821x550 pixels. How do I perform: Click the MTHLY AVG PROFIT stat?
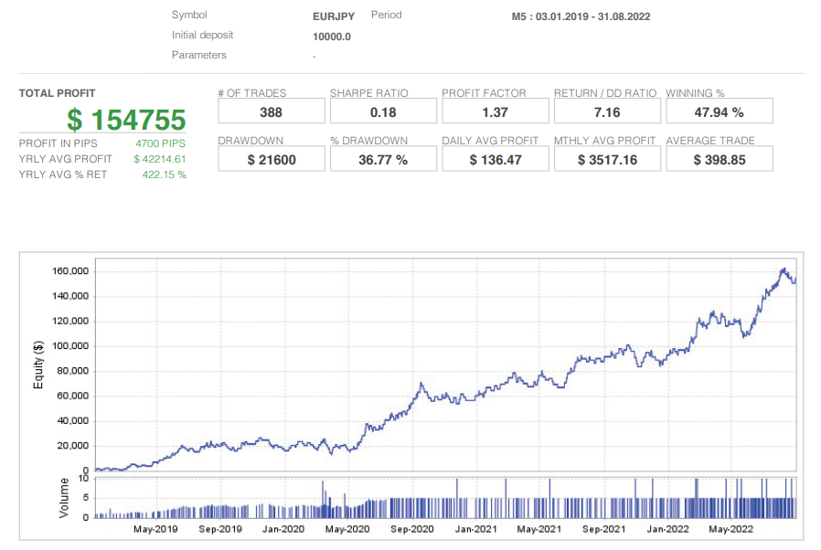point(607,158)
